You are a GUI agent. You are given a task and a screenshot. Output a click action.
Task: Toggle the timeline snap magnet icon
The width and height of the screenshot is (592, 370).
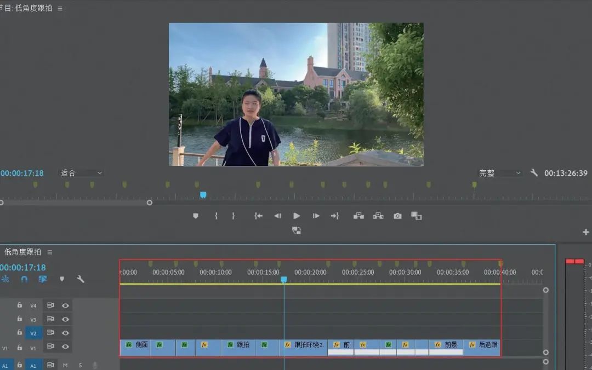pyautogui.click(x=24, y=279)
